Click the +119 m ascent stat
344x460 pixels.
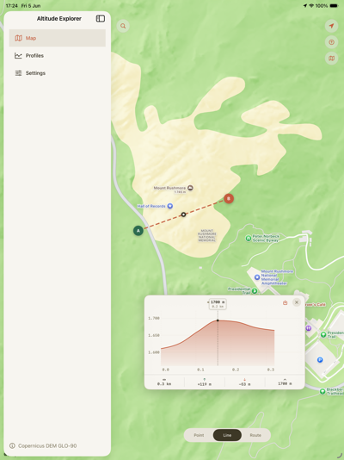tap(205, 382)
